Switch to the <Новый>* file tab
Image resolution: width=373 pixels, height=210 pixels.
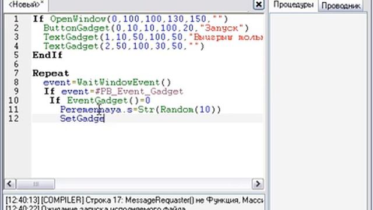tap(26, 4)
